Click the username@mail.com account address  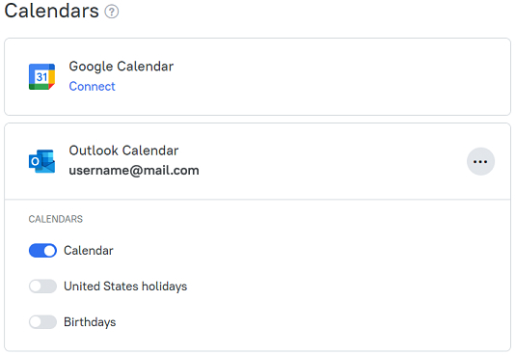(134, 171)
